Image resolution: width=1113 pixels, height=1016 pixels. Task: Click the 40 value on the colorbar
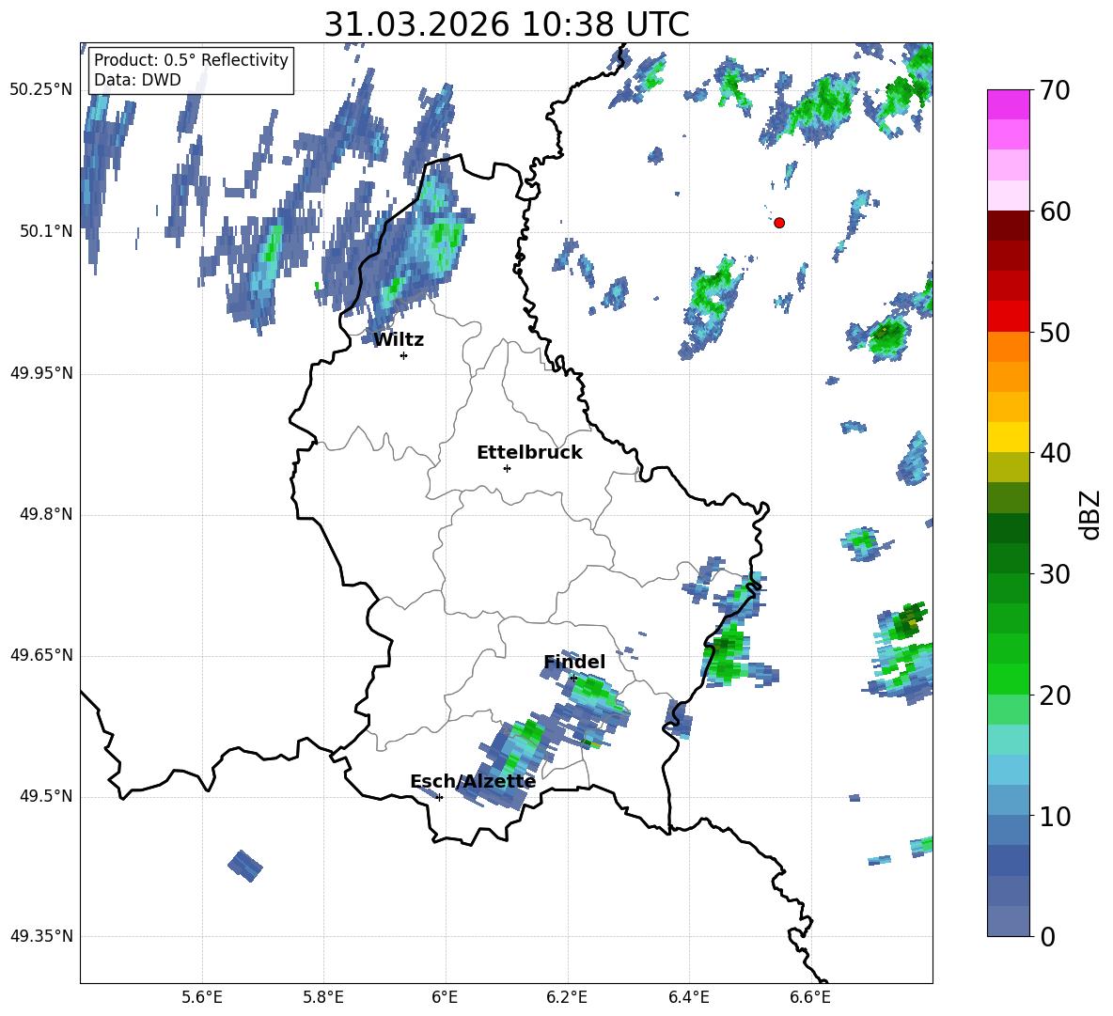tap(1054, 453)
